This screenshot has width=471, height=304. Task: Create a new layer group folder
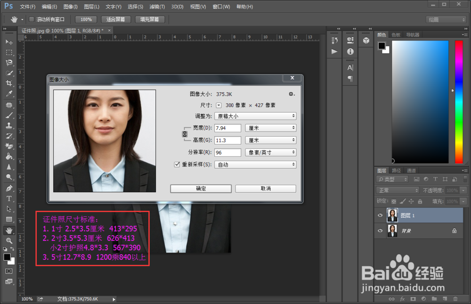[434, 299]
